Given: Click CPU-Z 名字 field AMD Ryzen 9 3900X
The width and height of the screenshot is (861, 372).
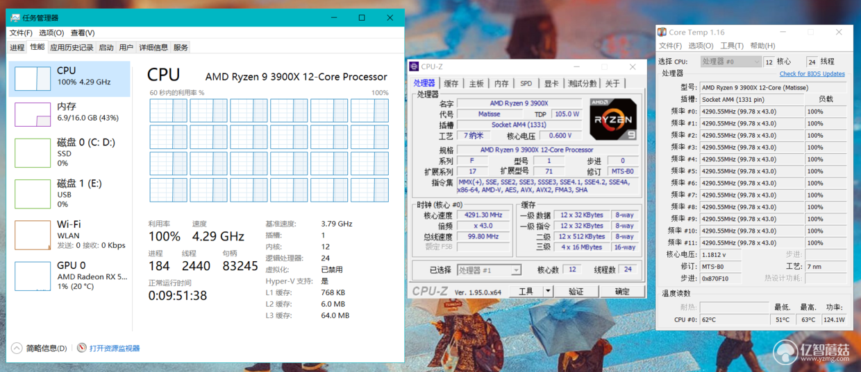Looking at the screenshot, I should (x=519, y=103).
